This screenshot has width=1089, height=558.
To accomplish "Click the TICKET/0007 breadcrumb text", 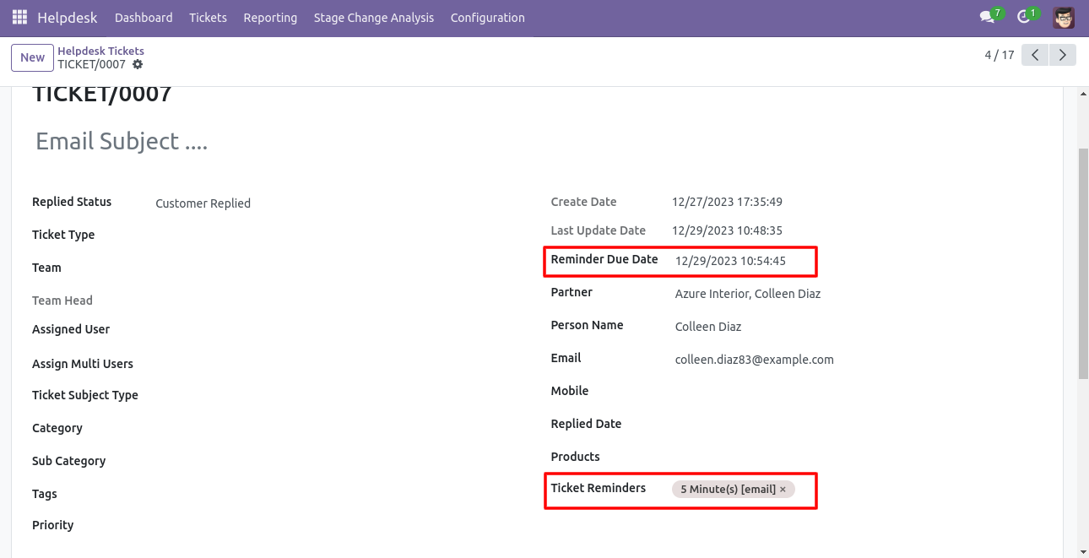I will pyautogui.click(x=91, y=64).
